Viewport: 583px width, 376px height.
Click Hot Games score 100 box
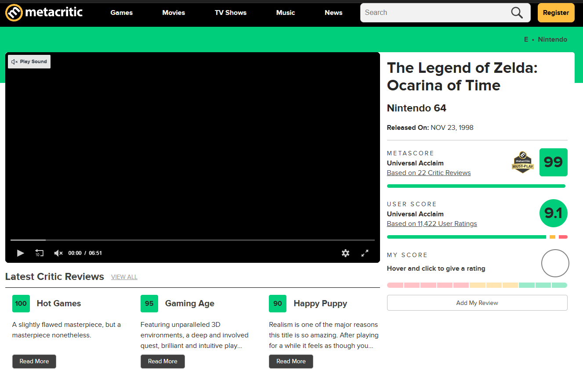pyautogui.click(x=21, y=304)
